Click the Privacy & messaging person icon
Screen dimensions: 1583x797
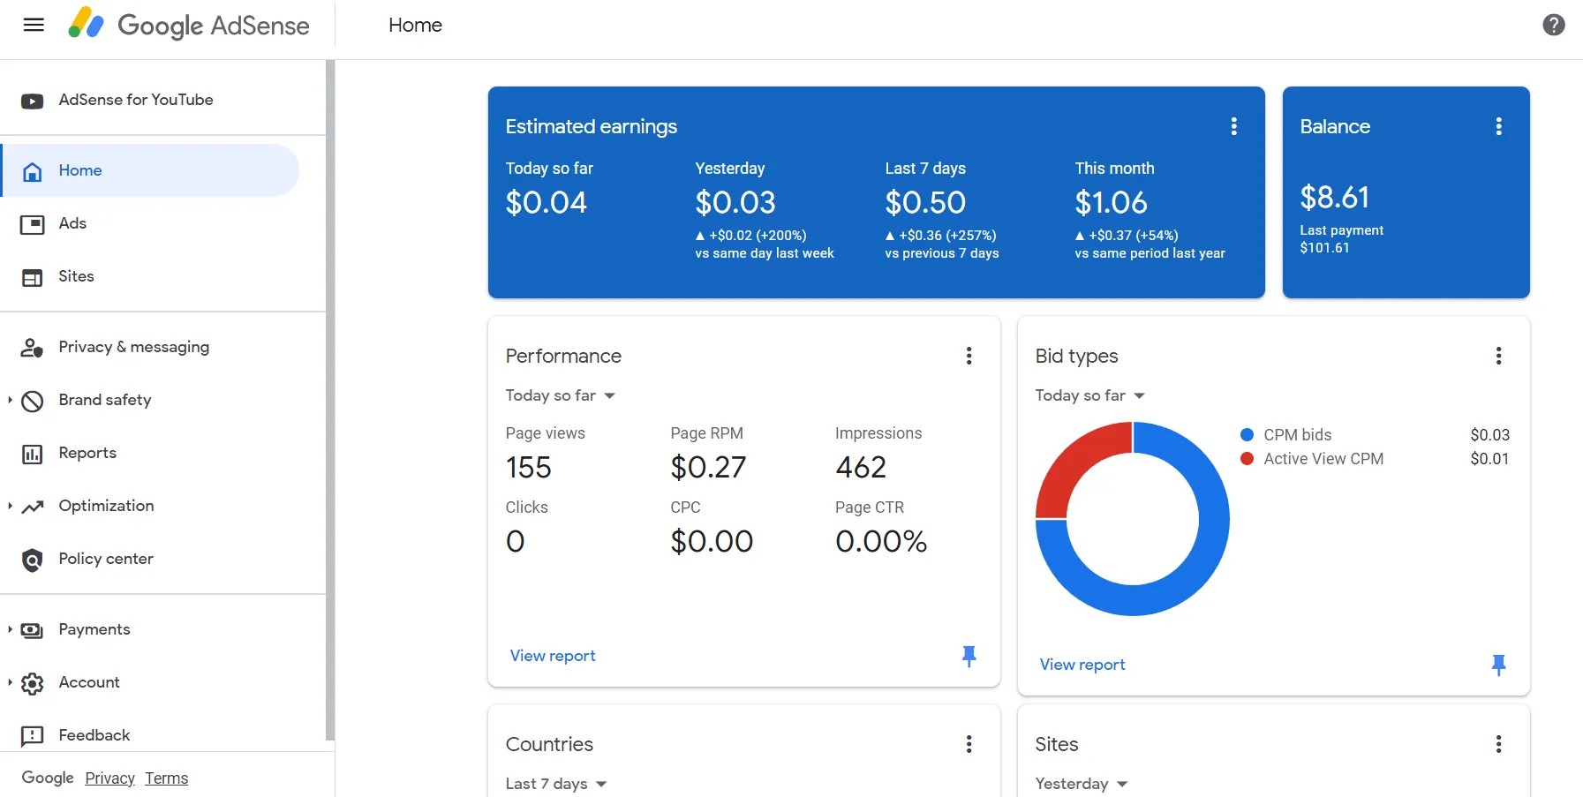33,348
